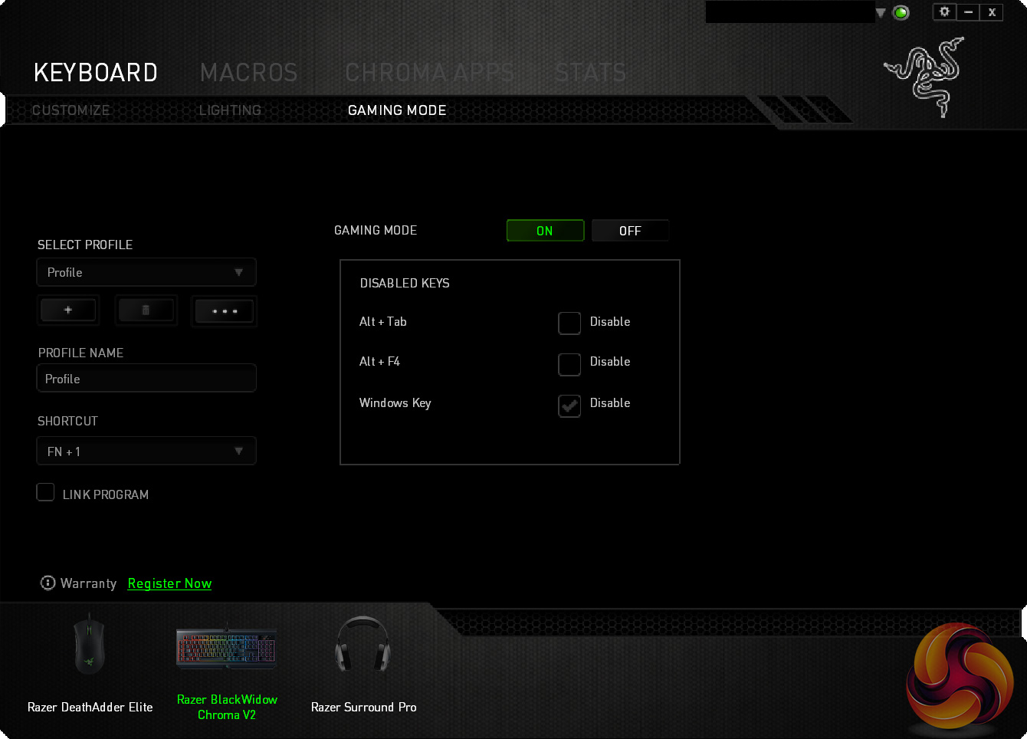Toggle Disable for Windows Key
Screen dimensions: 1027x739
tap(569, 406)
